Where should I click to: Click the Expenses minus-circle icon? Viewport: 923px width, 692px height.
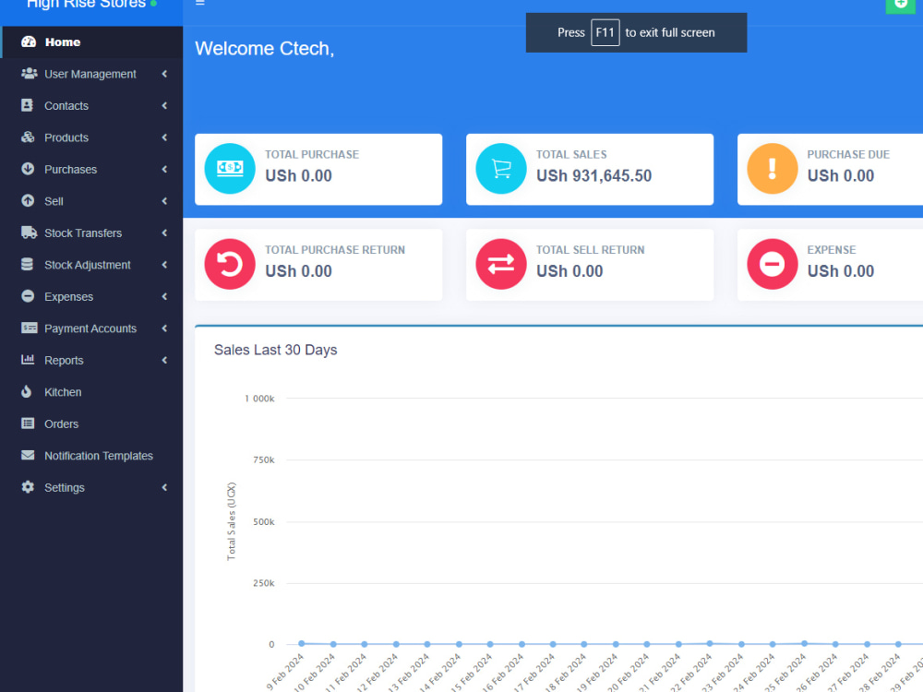27,296
